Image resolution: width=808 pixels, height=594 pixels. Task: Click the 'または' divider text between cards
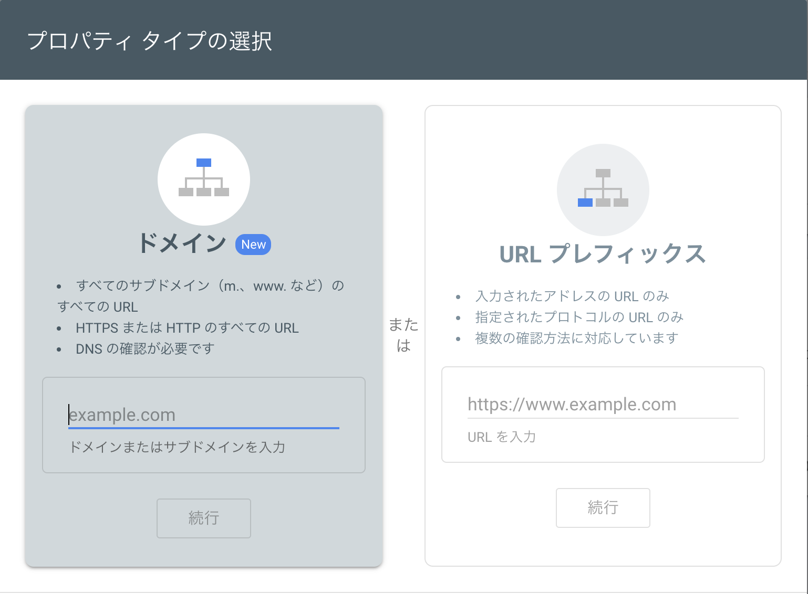click(403, 335)
